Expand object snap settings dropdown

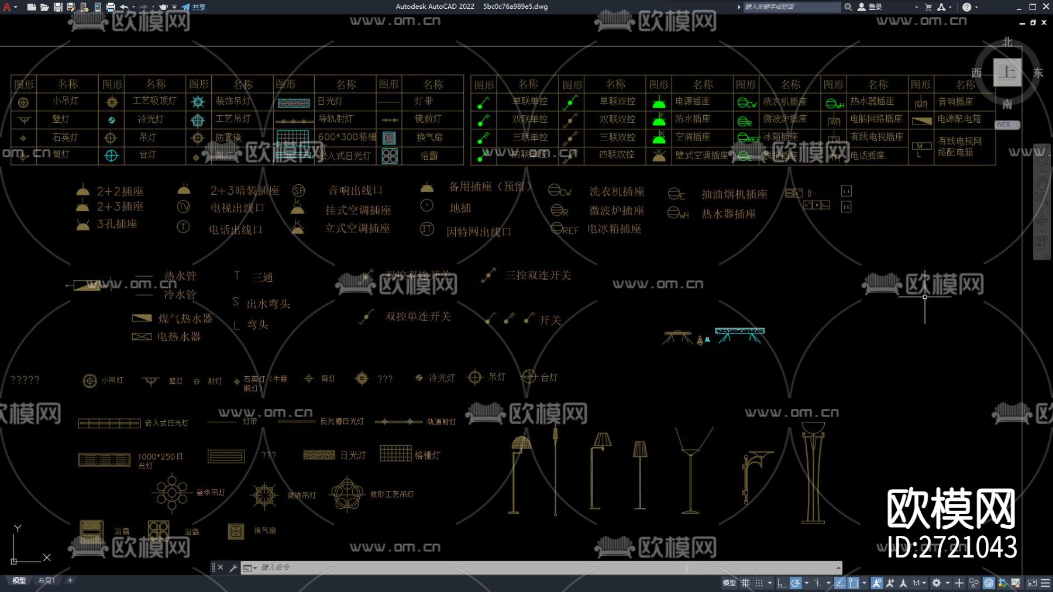click(x=864, y=583)
